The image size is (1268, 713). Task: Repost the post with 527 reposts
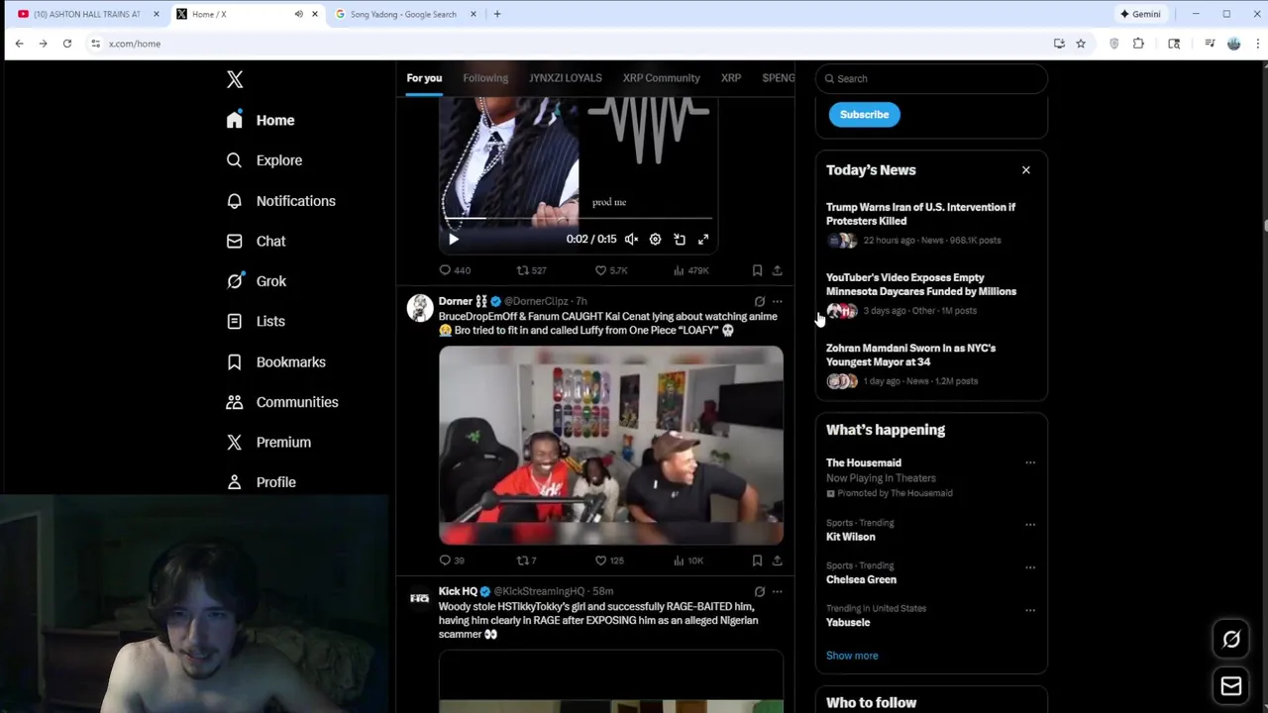[531, 270]
